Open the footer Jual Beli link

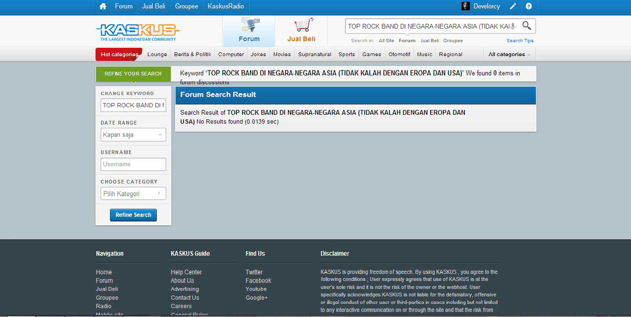[x=107, y=289]
